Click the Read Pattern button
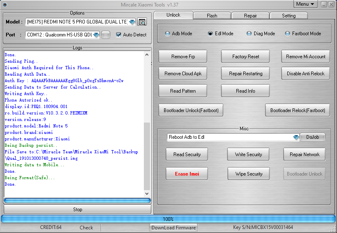Image resolution: width=337 pixels, height=233 pixels. 183,91
